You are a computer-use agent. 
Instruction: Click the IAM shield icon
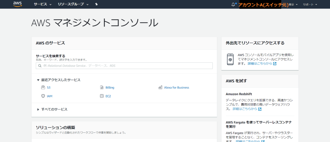click(x=43, y=96)
